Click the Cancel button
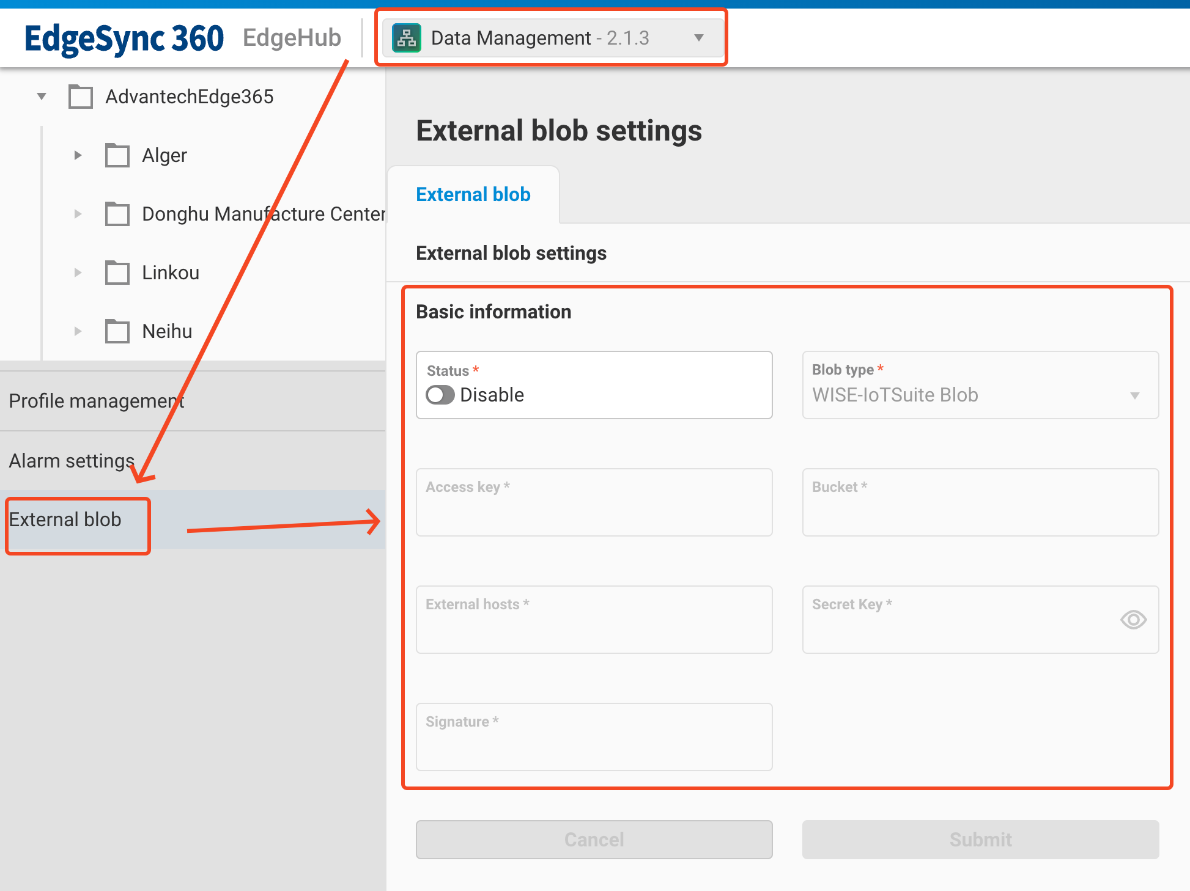This screenshot has width=1190, height=891. (594, 839)
